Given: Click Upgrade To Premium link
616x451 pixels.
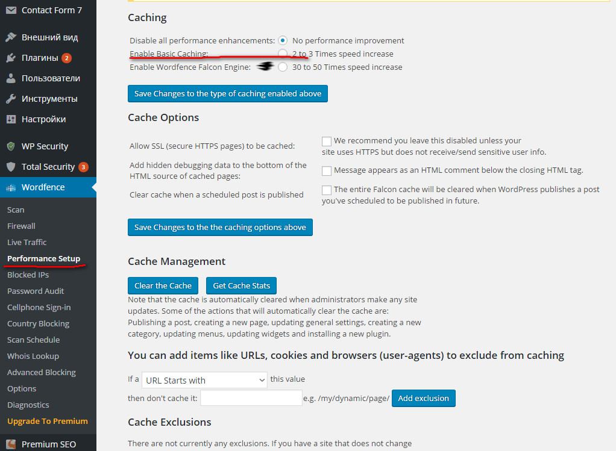Looking at the screenshot, I should [48, 421].
